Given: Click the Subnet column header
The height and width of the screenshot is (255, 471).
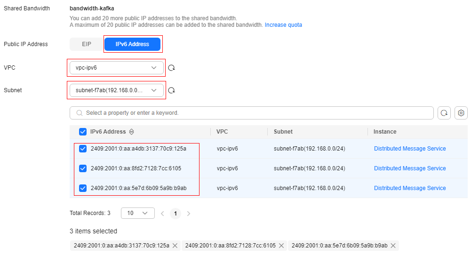Looking at the screenshot, I should tap(283, 132).
